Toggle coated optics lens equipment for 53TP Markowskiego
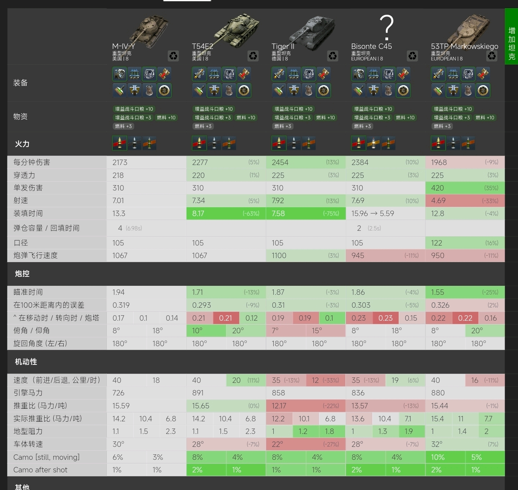 483,90
